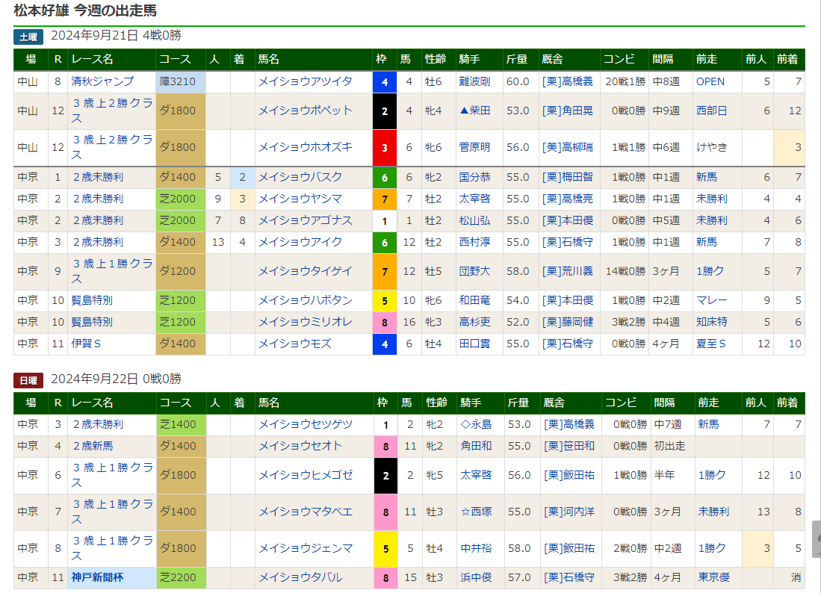Click the blue frame 4 badge for メイショウアツイタ
The width and height of the screenshot is (821, 593).
pos(385,82)
